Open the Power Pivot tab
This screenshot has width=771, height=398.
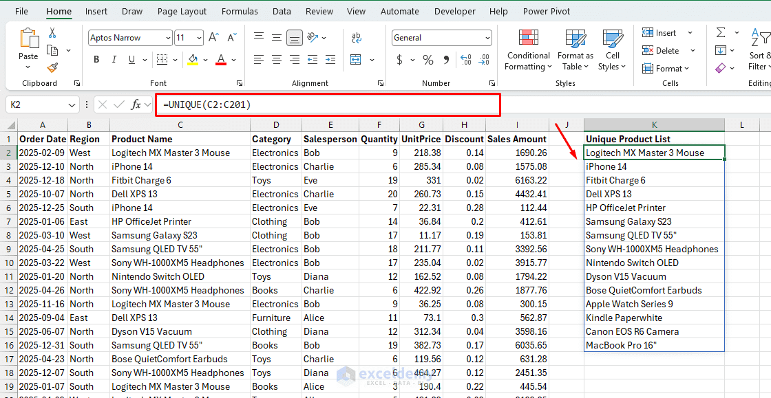coord(547,11)
